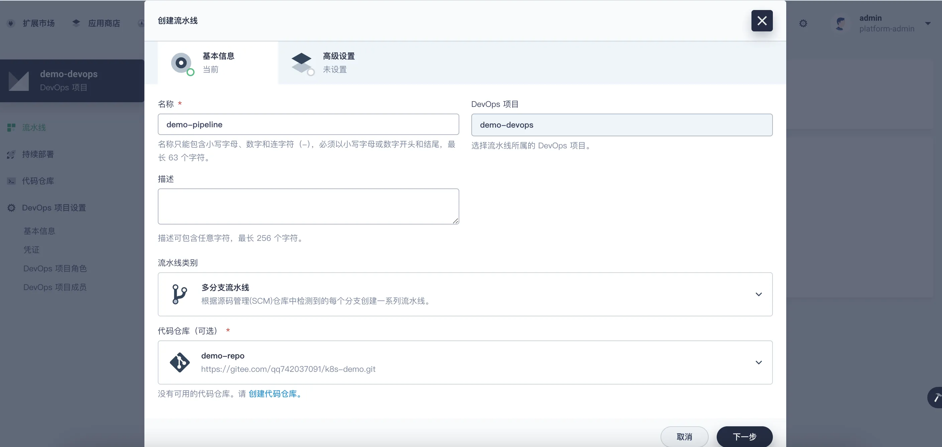
Task: Click the 扩展市场 plug icon
Action: tap(11, 23)
